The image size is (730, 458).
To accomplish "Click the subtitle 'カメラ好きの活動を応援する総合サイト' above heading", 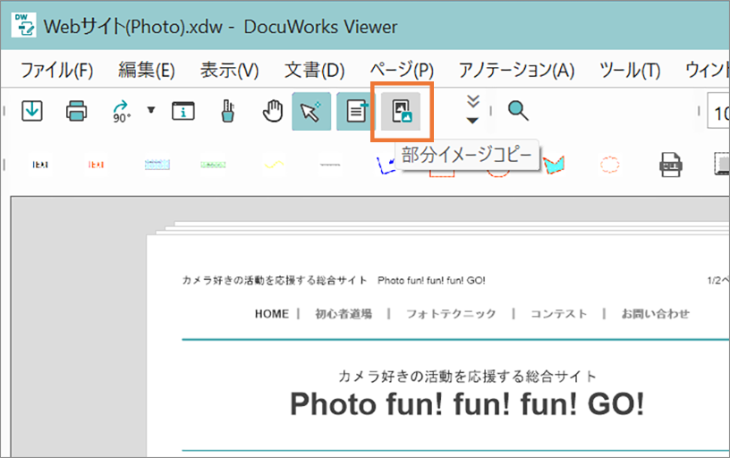I will click(x=467, y=376).
